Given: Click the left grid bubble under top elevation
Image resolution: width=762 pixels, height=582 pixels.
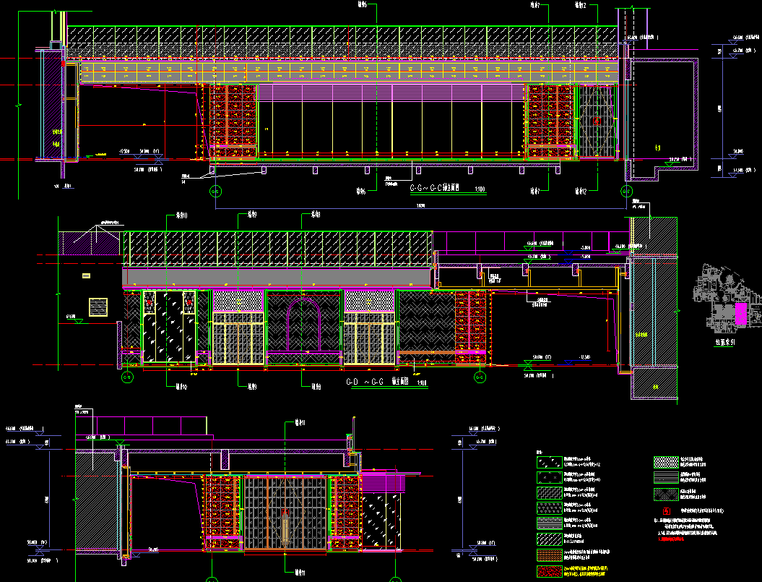Looking at the screenshot, I should point(215,192).
